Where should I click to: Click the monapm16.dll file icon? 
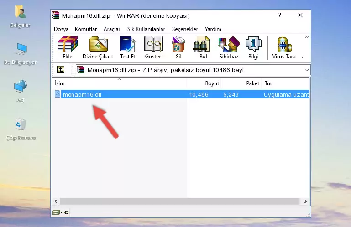pyautogui.click(x=58, y=94)
